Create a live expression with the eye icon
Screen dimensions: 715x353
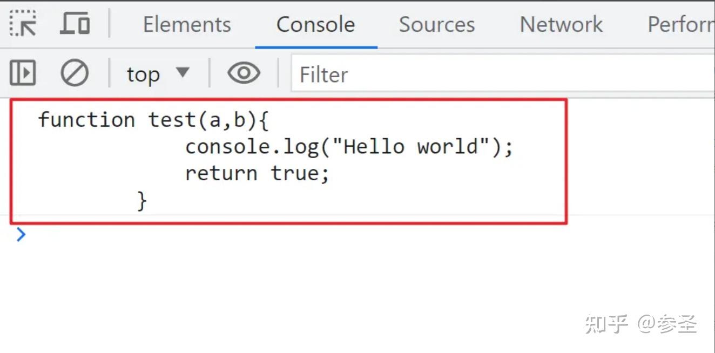244,72
